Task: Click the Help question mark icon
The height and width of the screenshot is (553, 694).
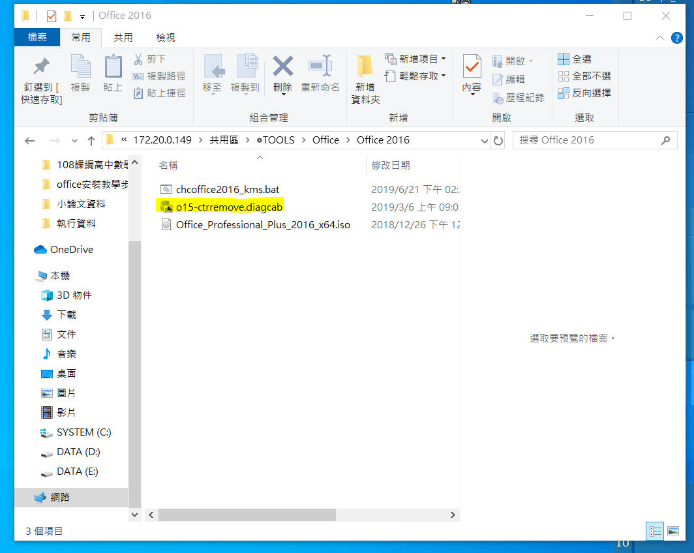Action: tap(677, 38)
